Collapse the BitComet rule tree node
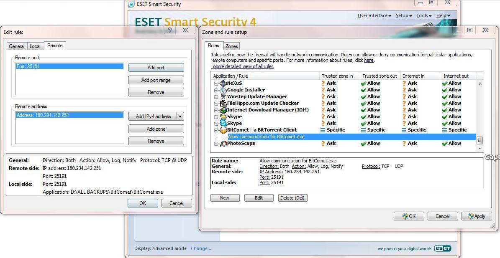Image resolution: width=500 pixels, height=258 pixels. 216,130
